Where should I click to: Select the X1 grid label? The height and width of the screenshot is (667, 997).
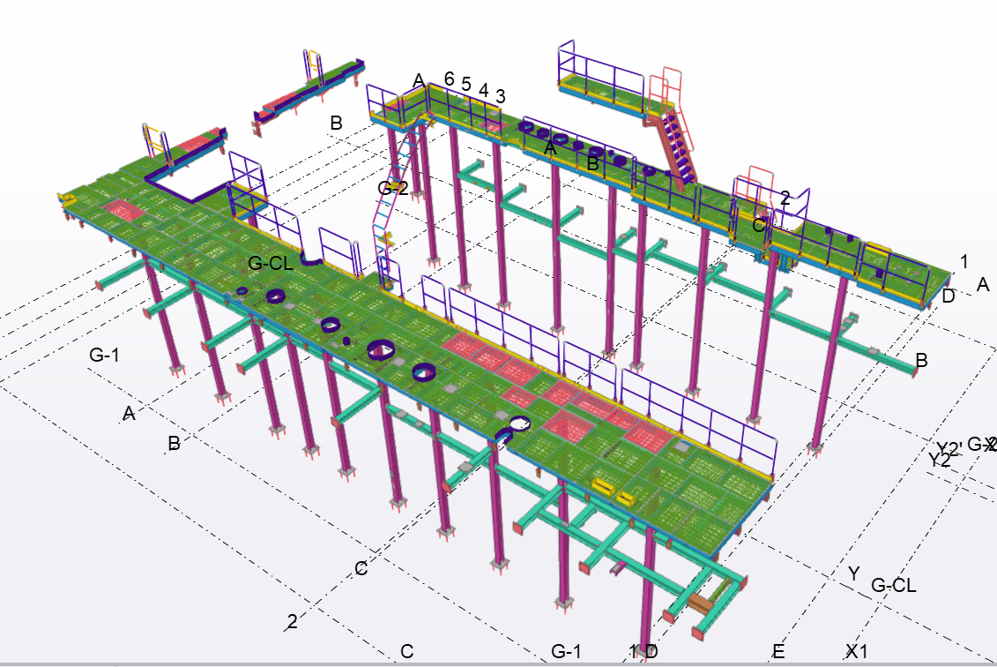857,651
